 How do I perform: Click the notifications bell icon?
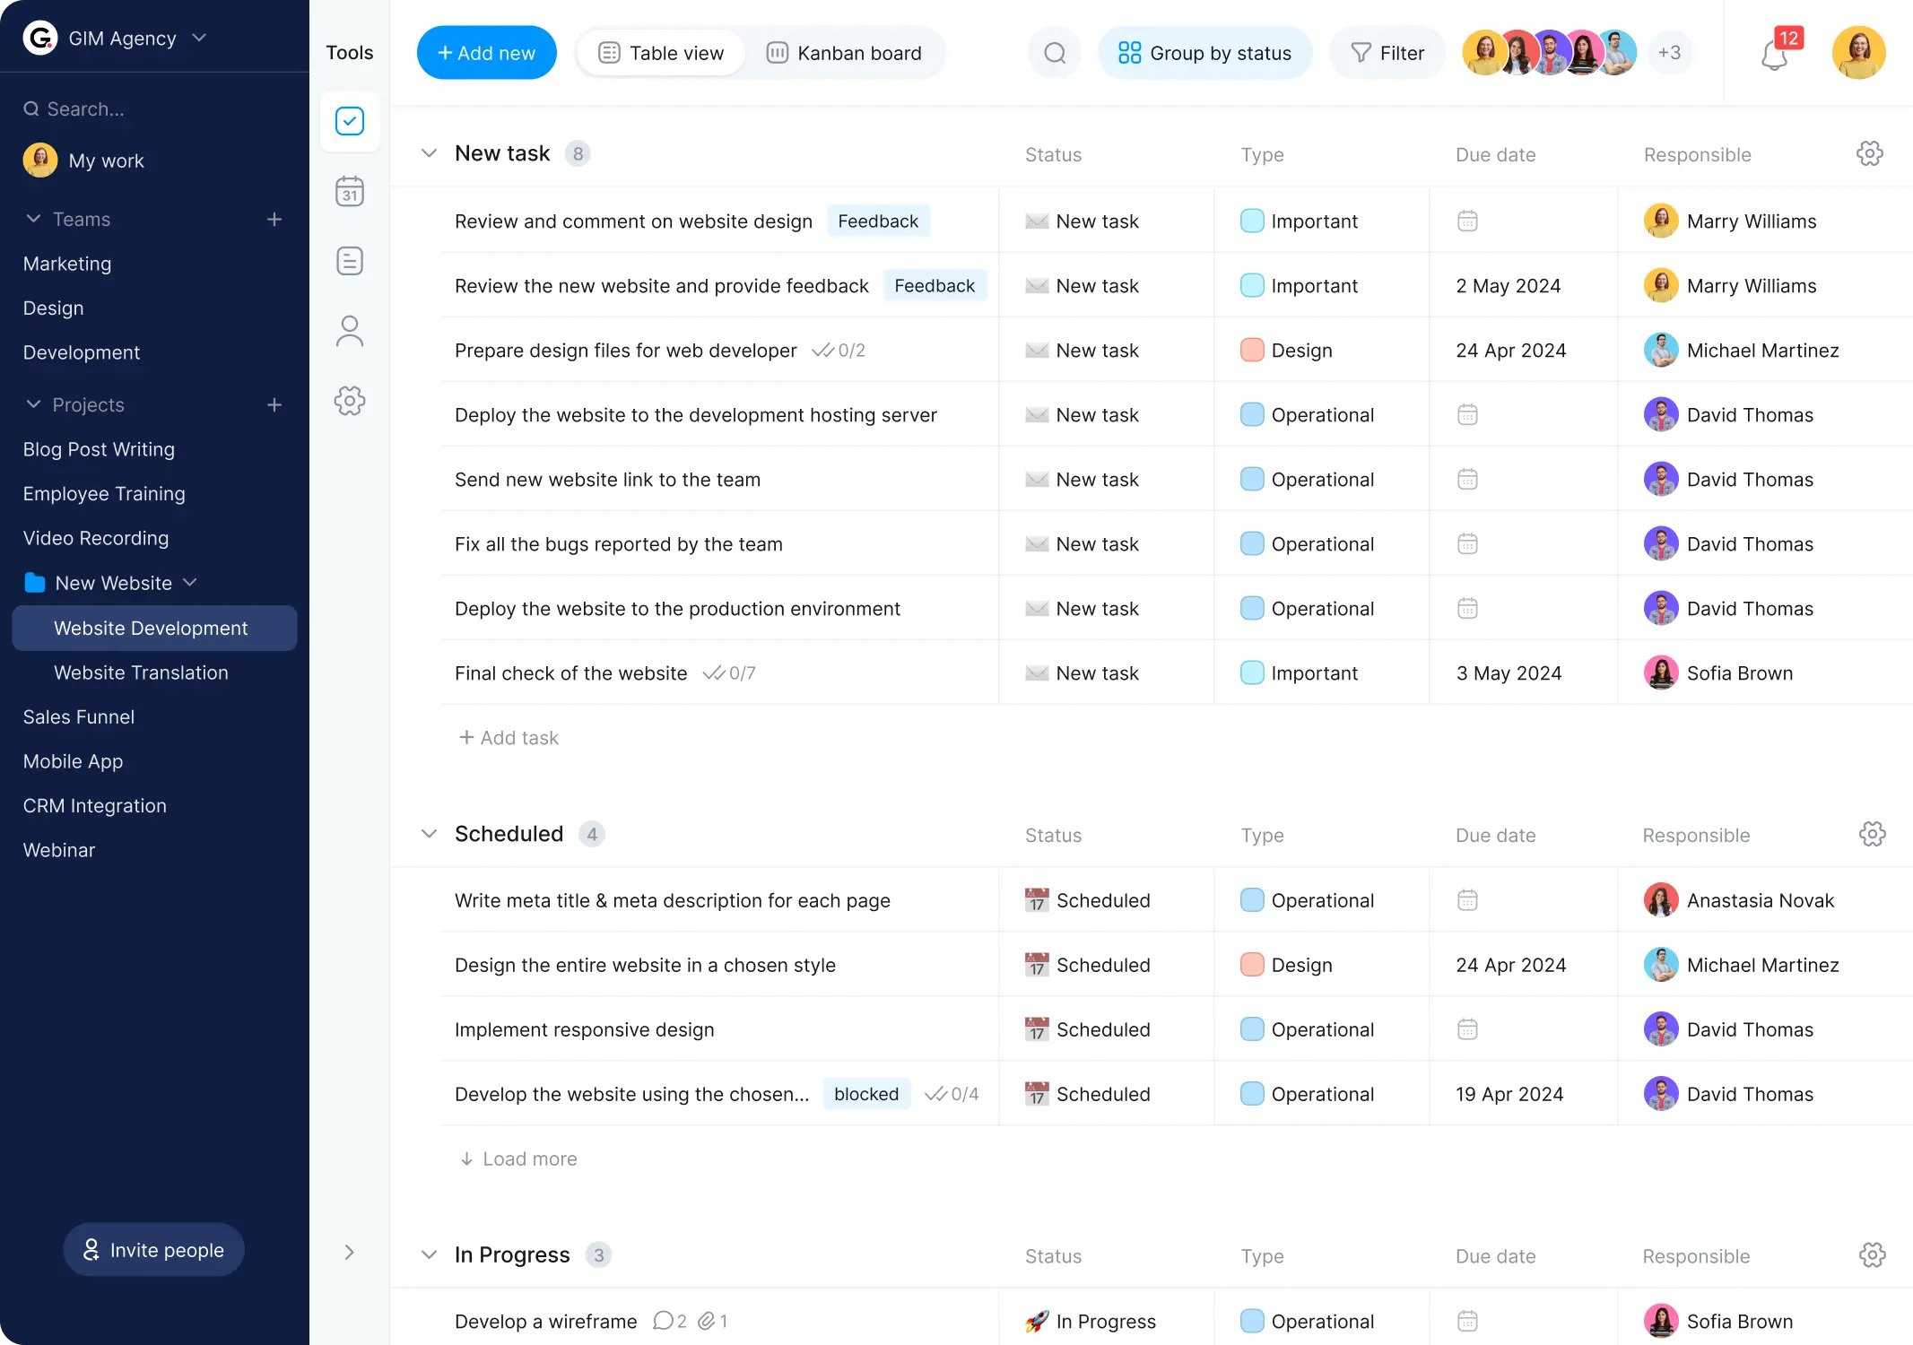(x=1775, y=54)
